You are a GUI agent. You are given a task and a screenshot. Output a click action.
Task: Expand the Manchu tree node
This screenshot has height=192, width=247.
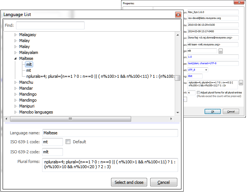[15, 83]
